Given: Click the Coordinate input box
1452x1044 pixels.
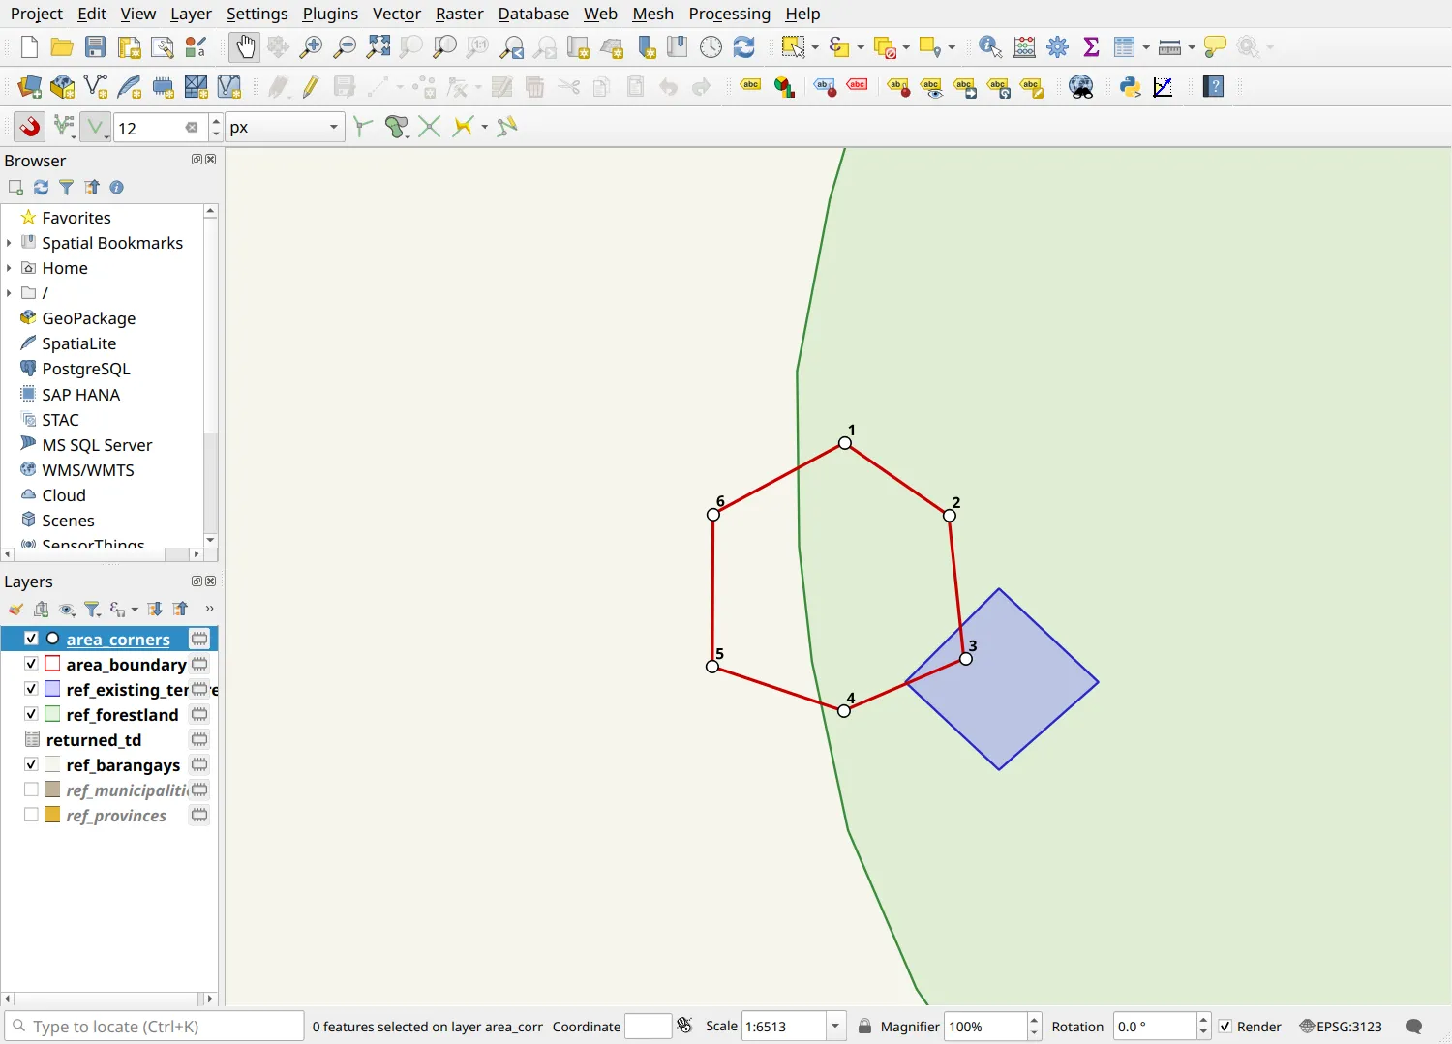Looking at the screenshot, I should click(x=648, y=1027).
